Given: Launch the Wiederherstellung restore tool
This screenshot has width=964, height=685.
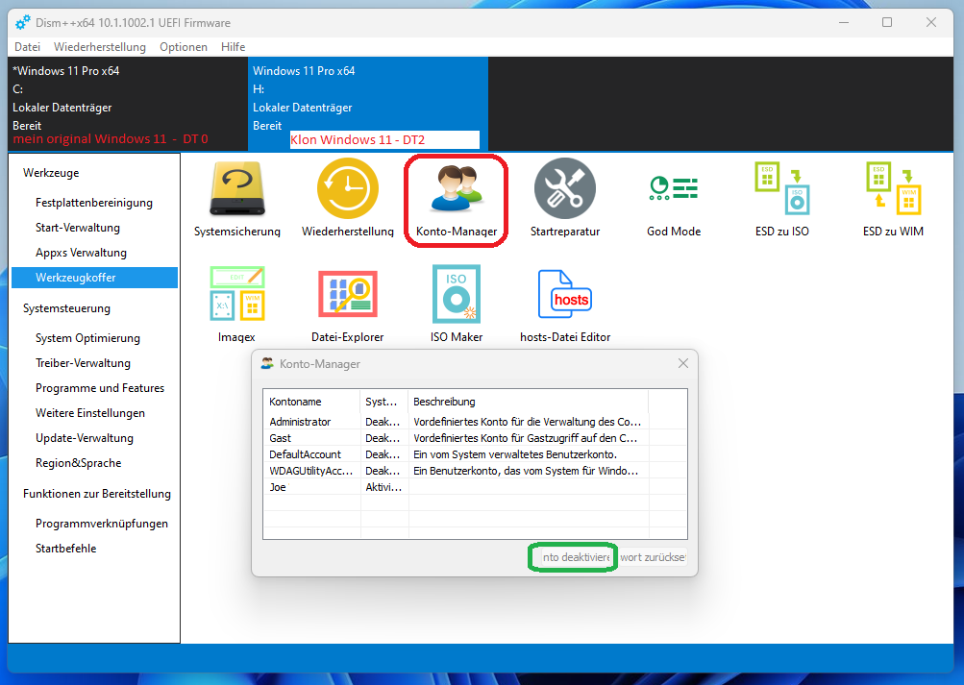Looking at the screenshot, I should 347,198.
